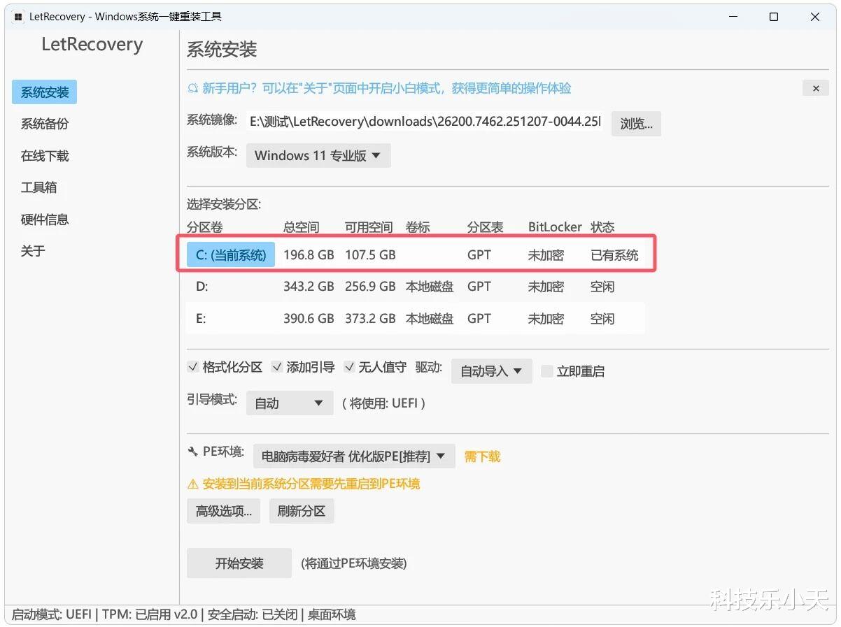Click the status bar boot mode text
This screenshot has height=627, width=841.
(x=52, y=614)
